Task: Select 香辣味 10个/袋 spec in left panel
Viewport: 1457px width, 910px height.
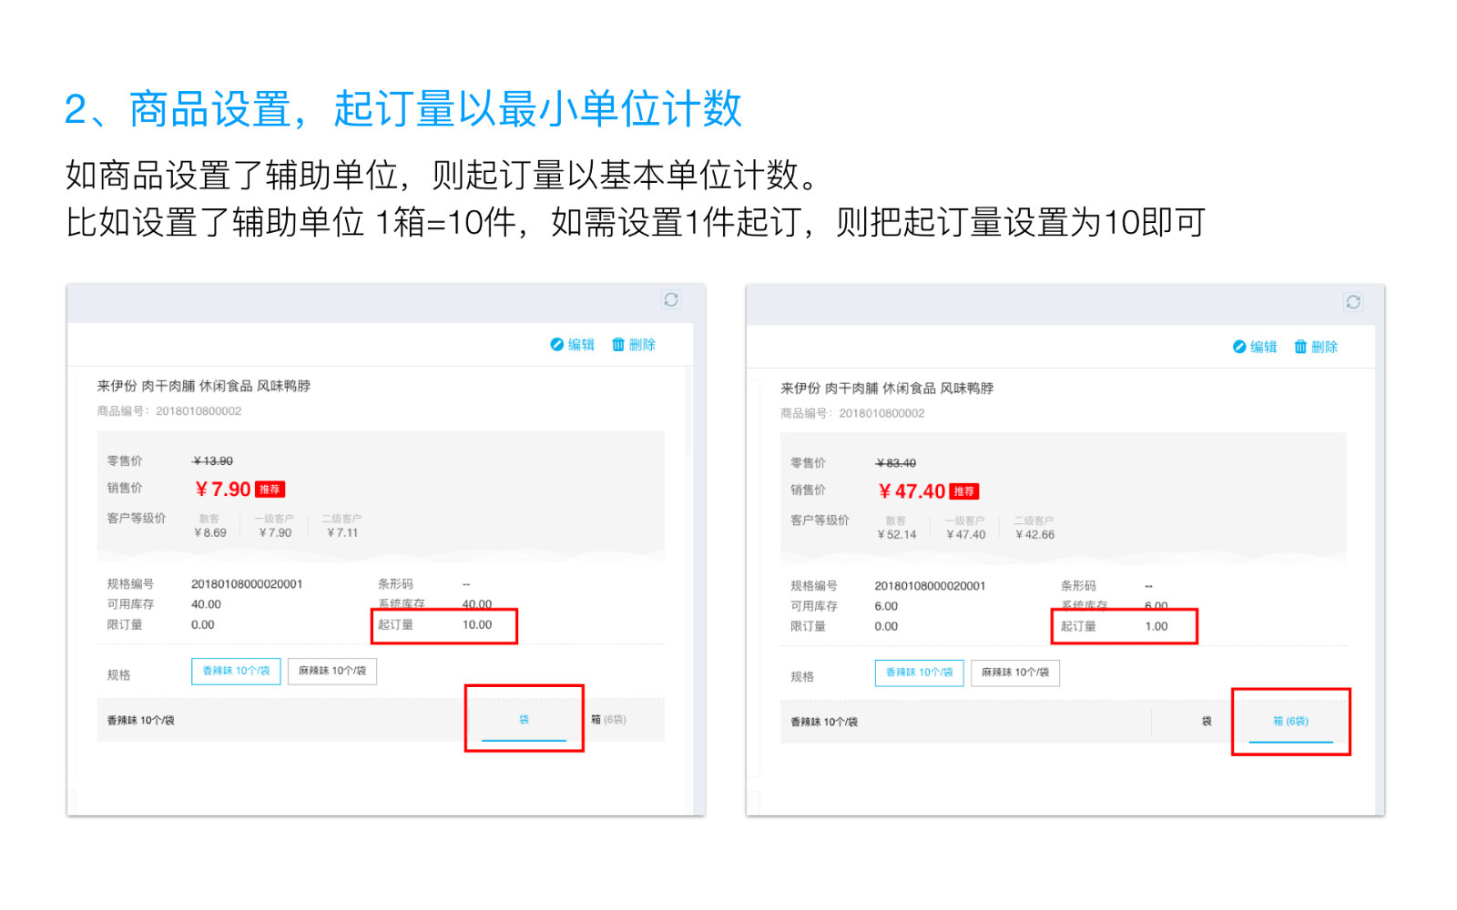Action: [x=236, y=671]
